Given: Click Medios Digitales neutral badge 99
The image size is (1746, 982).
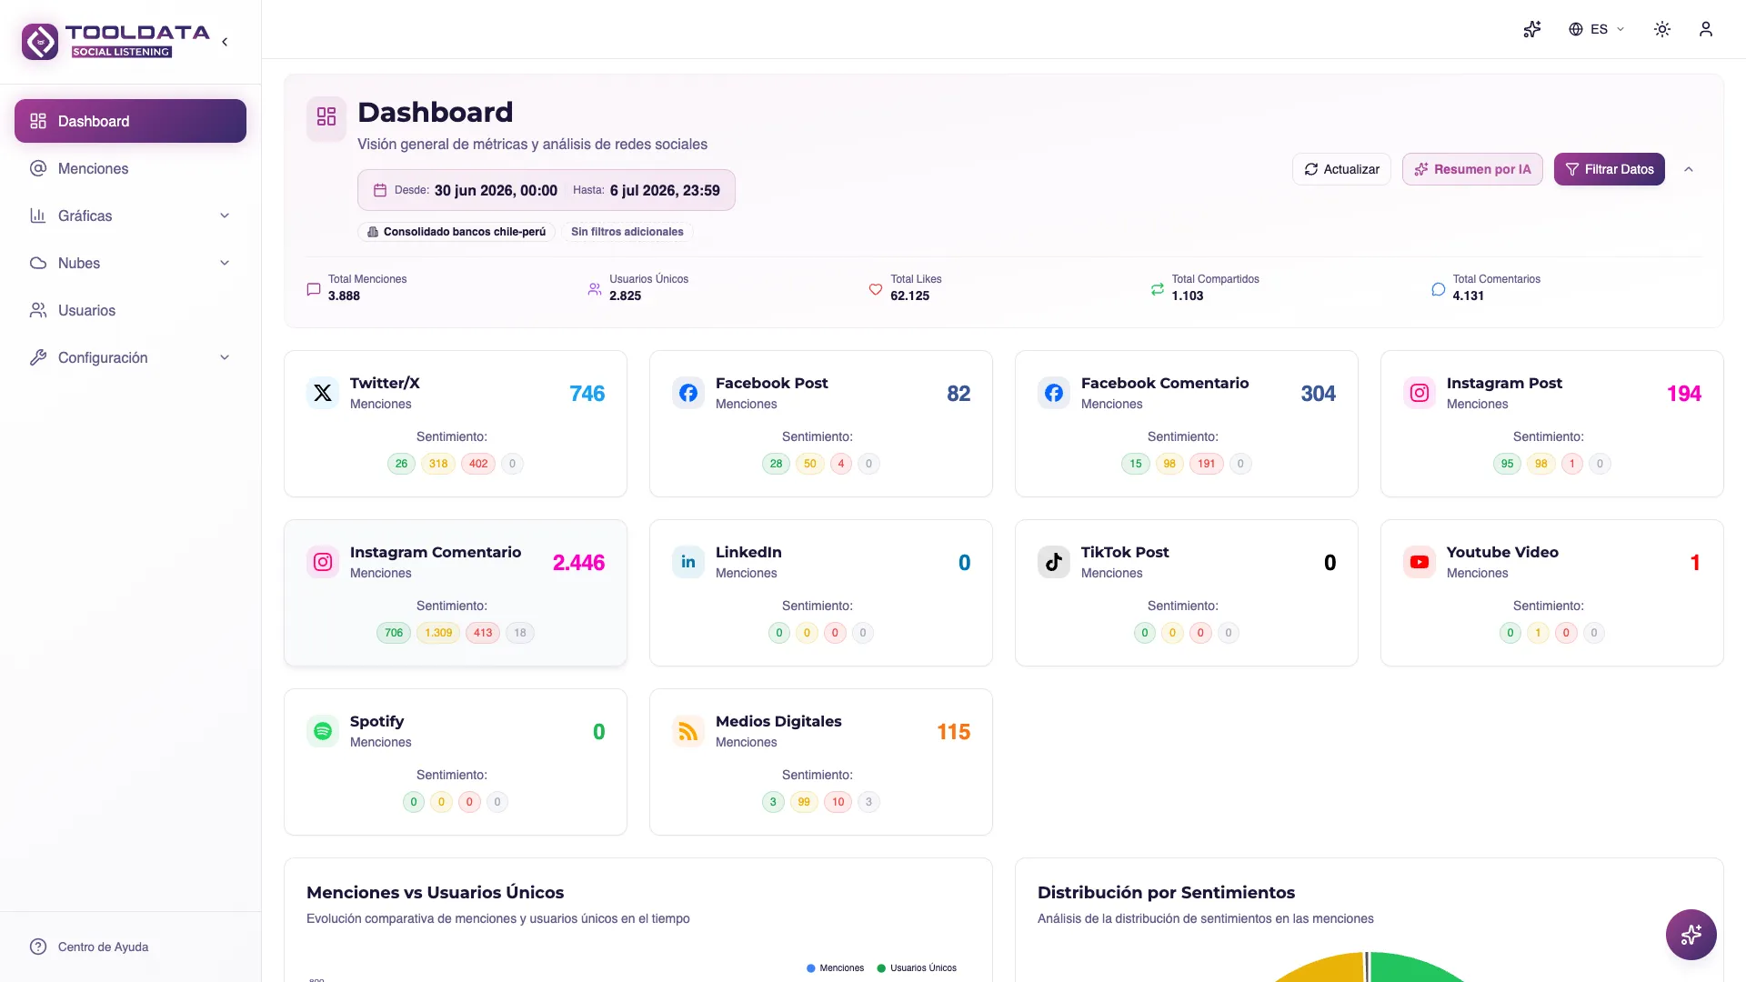Looking at the screenshot, I should tap(804, 802).
